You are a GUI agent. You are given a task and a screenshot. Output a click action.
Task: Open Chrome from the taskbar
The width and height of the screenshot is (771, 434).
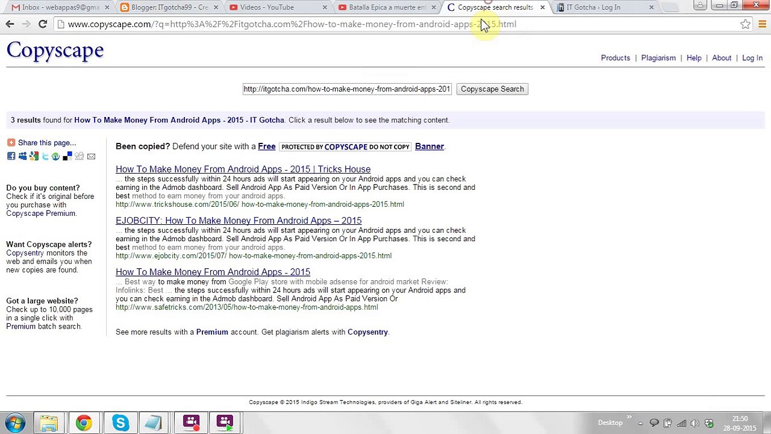(84, 423)
